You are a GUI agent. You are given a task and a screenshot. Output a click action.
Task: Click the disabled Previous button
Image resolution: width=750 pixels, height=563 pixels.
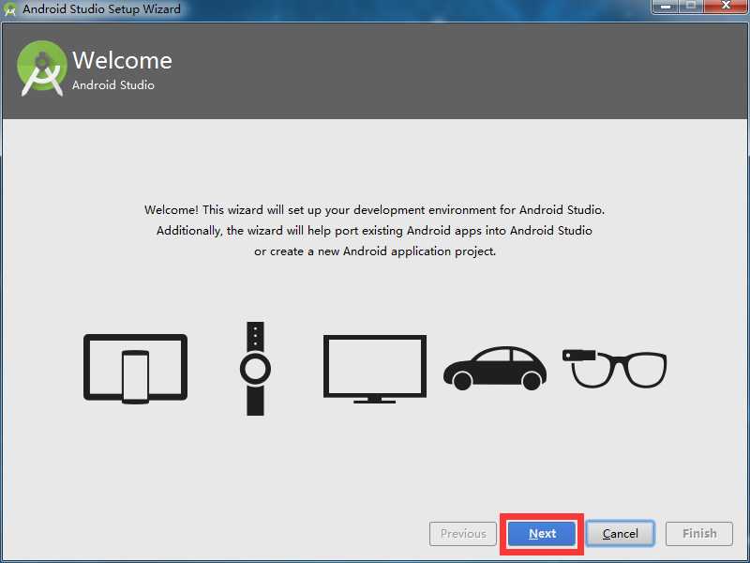[463, 533]
